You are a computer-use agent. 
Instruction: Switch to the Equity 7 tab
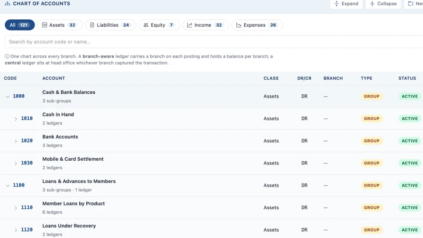(x=159, y=25)
